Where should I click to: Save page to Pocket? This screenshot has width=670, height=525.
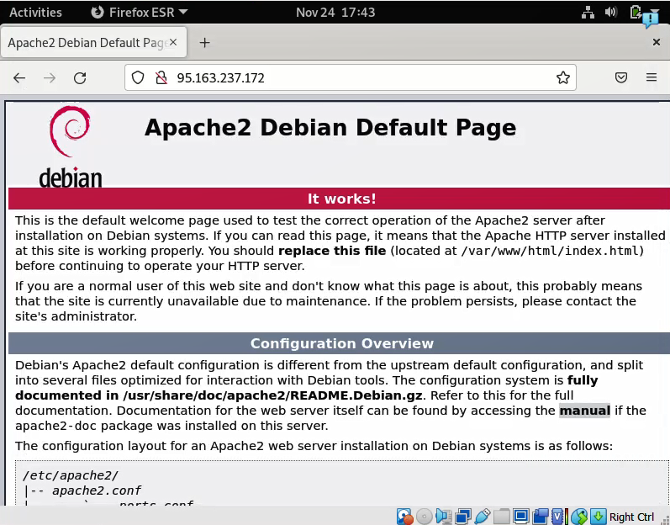click(x=621, y=77)
